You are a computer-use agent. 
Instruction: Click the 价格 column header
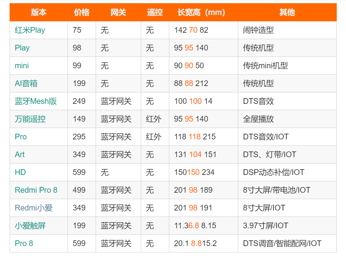(x=82, y=12)
